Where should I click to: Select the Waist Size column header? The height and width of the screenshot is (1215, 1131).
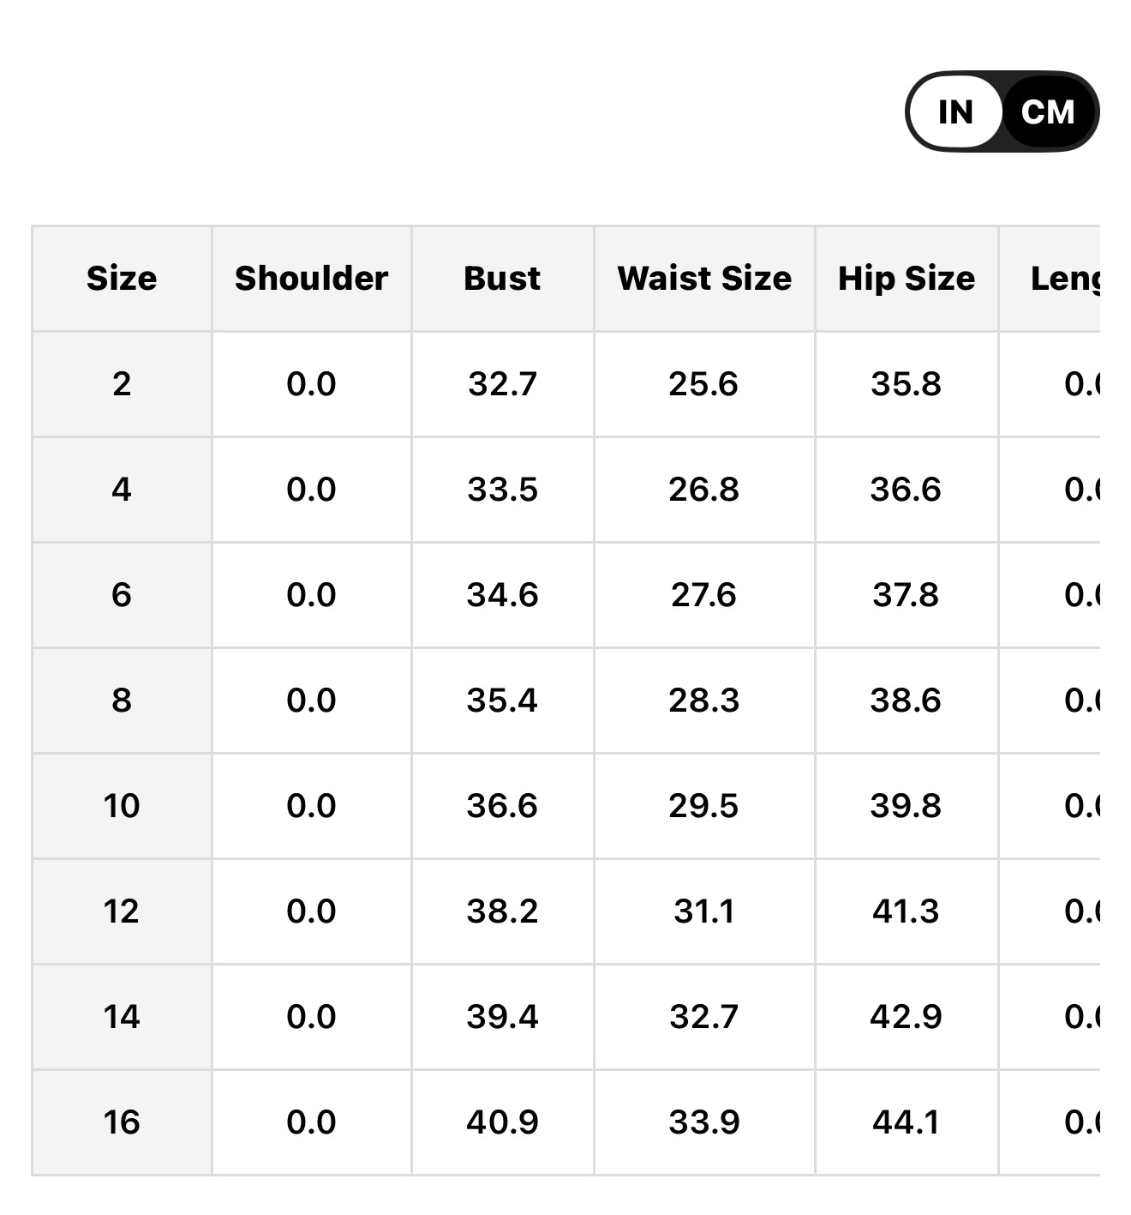click(704, 279)
